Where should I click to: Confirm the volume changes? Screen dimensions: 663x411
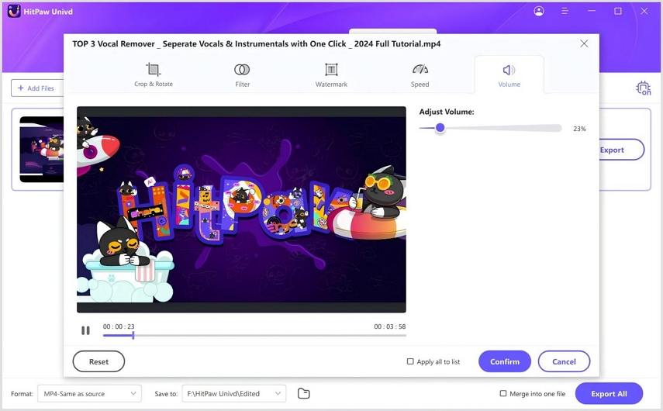point(505,361)
